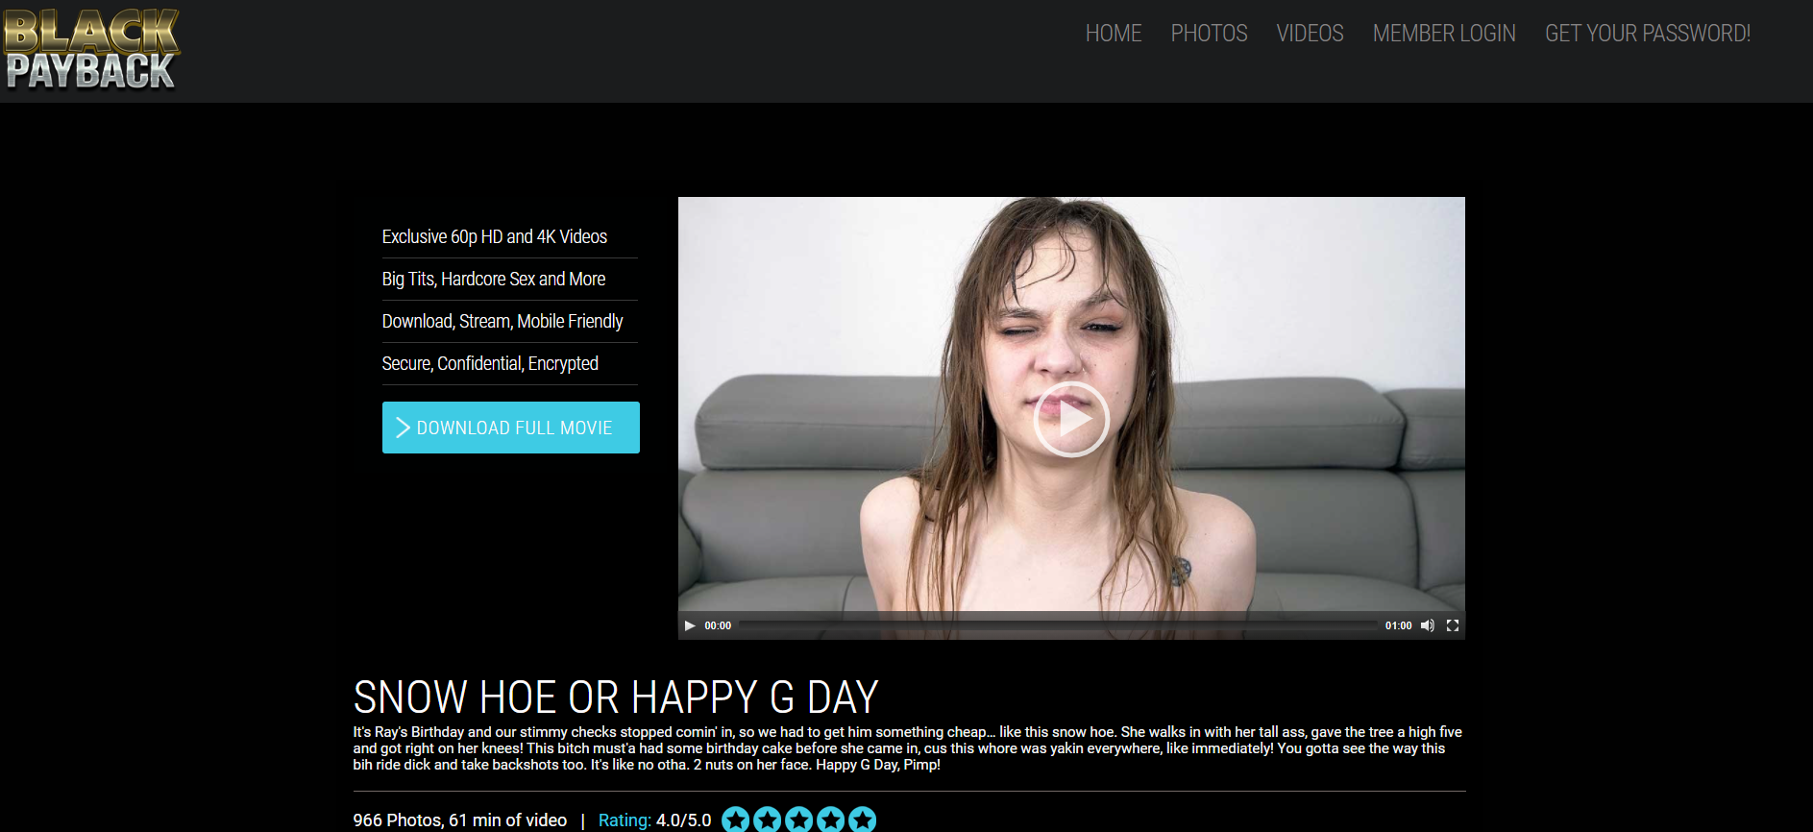The height and width of the screenshot is (832, 1813).
Task: Open the VIDEOS menu item
Action: (1310, 34)
